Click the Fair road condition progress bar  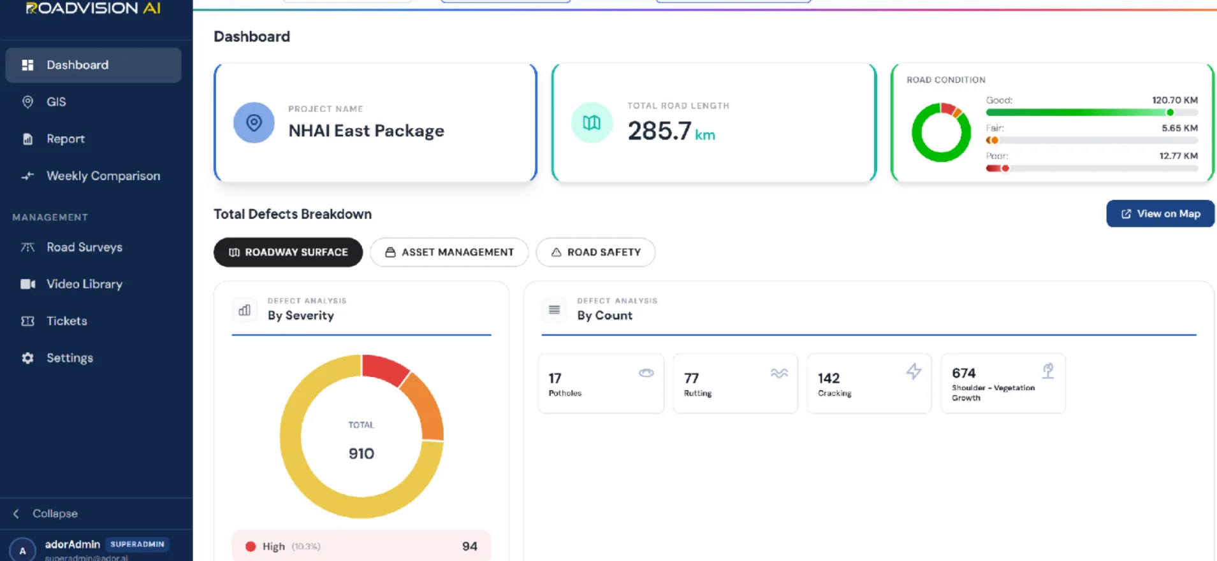click(x=1092, y=141)
